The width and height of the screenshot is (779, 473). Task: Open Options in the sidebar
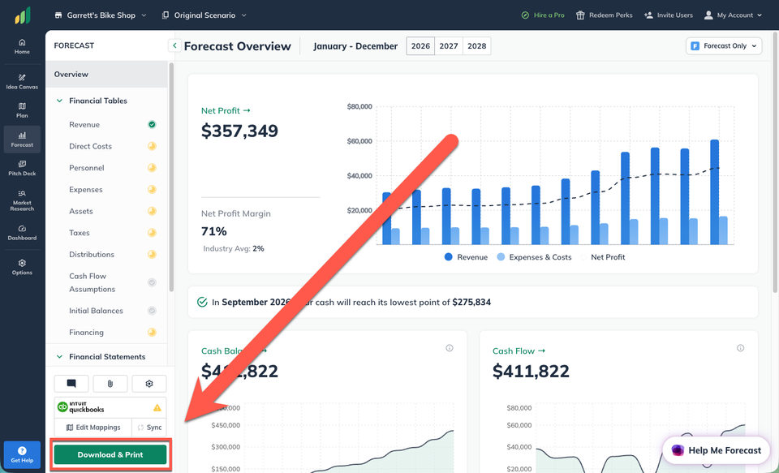(22, 267)
